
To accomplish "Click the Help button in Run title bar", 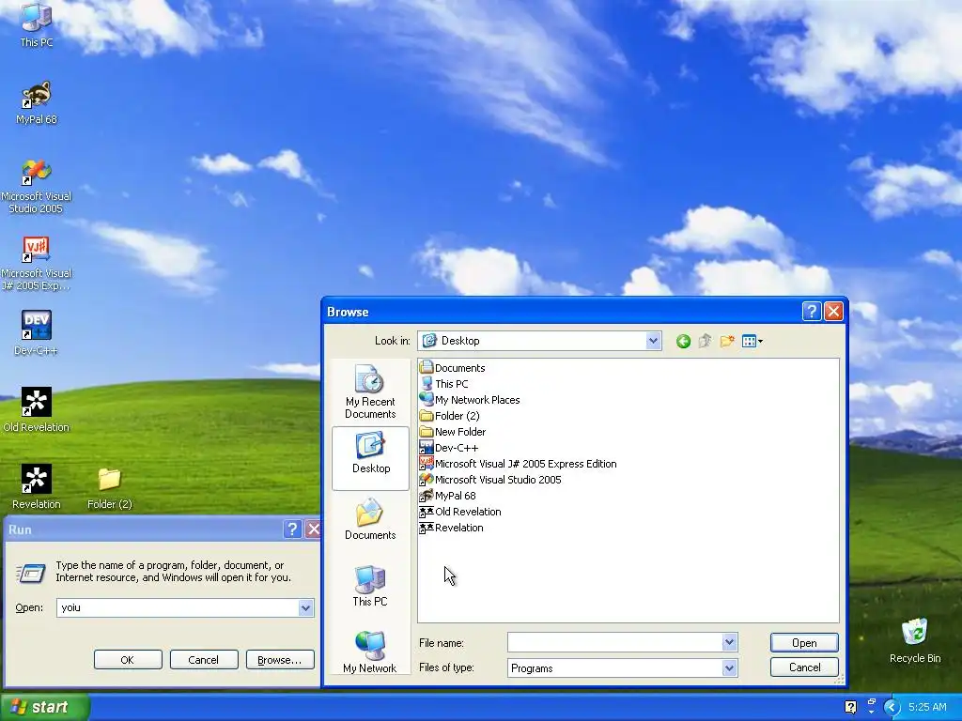I will point(293,529).
